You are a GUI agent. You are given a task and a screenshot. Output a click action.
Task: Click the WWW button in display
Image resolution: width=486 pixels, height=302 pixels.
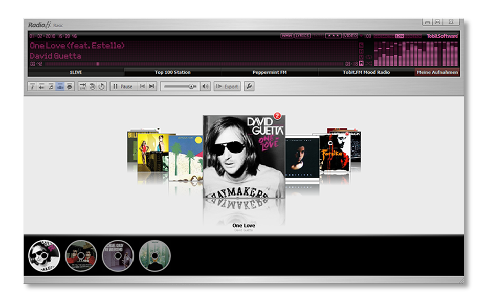click(286, 36)
